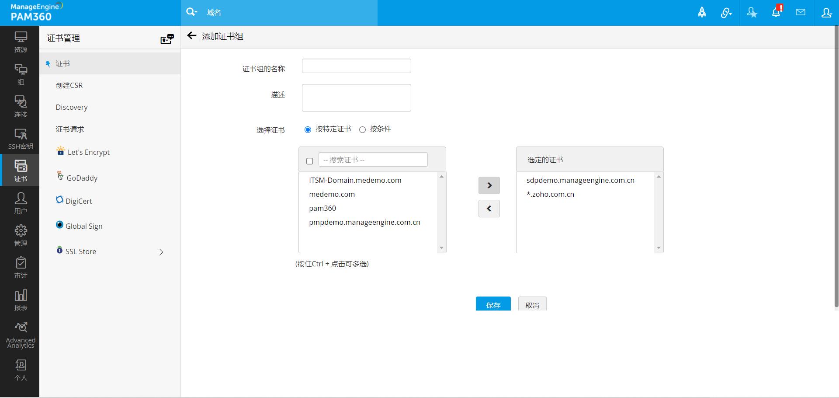Viewport: 839px width, 398px height.
Task: Open SSH密钥 in the left sidebar
Action: (21, 139)
